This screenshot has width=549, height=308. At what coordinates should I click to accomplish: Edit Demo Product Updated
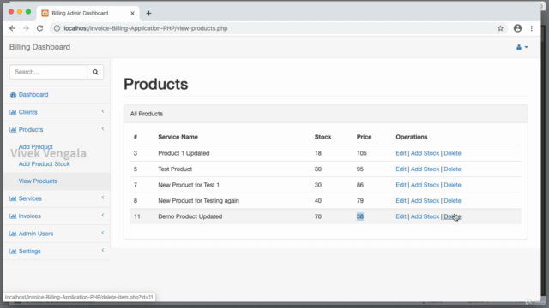[401, 216]
